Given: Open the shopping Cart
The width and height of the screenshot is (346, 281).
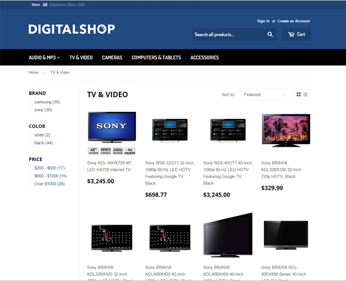Looking at the screenshot, I should [x=296, y=34].
